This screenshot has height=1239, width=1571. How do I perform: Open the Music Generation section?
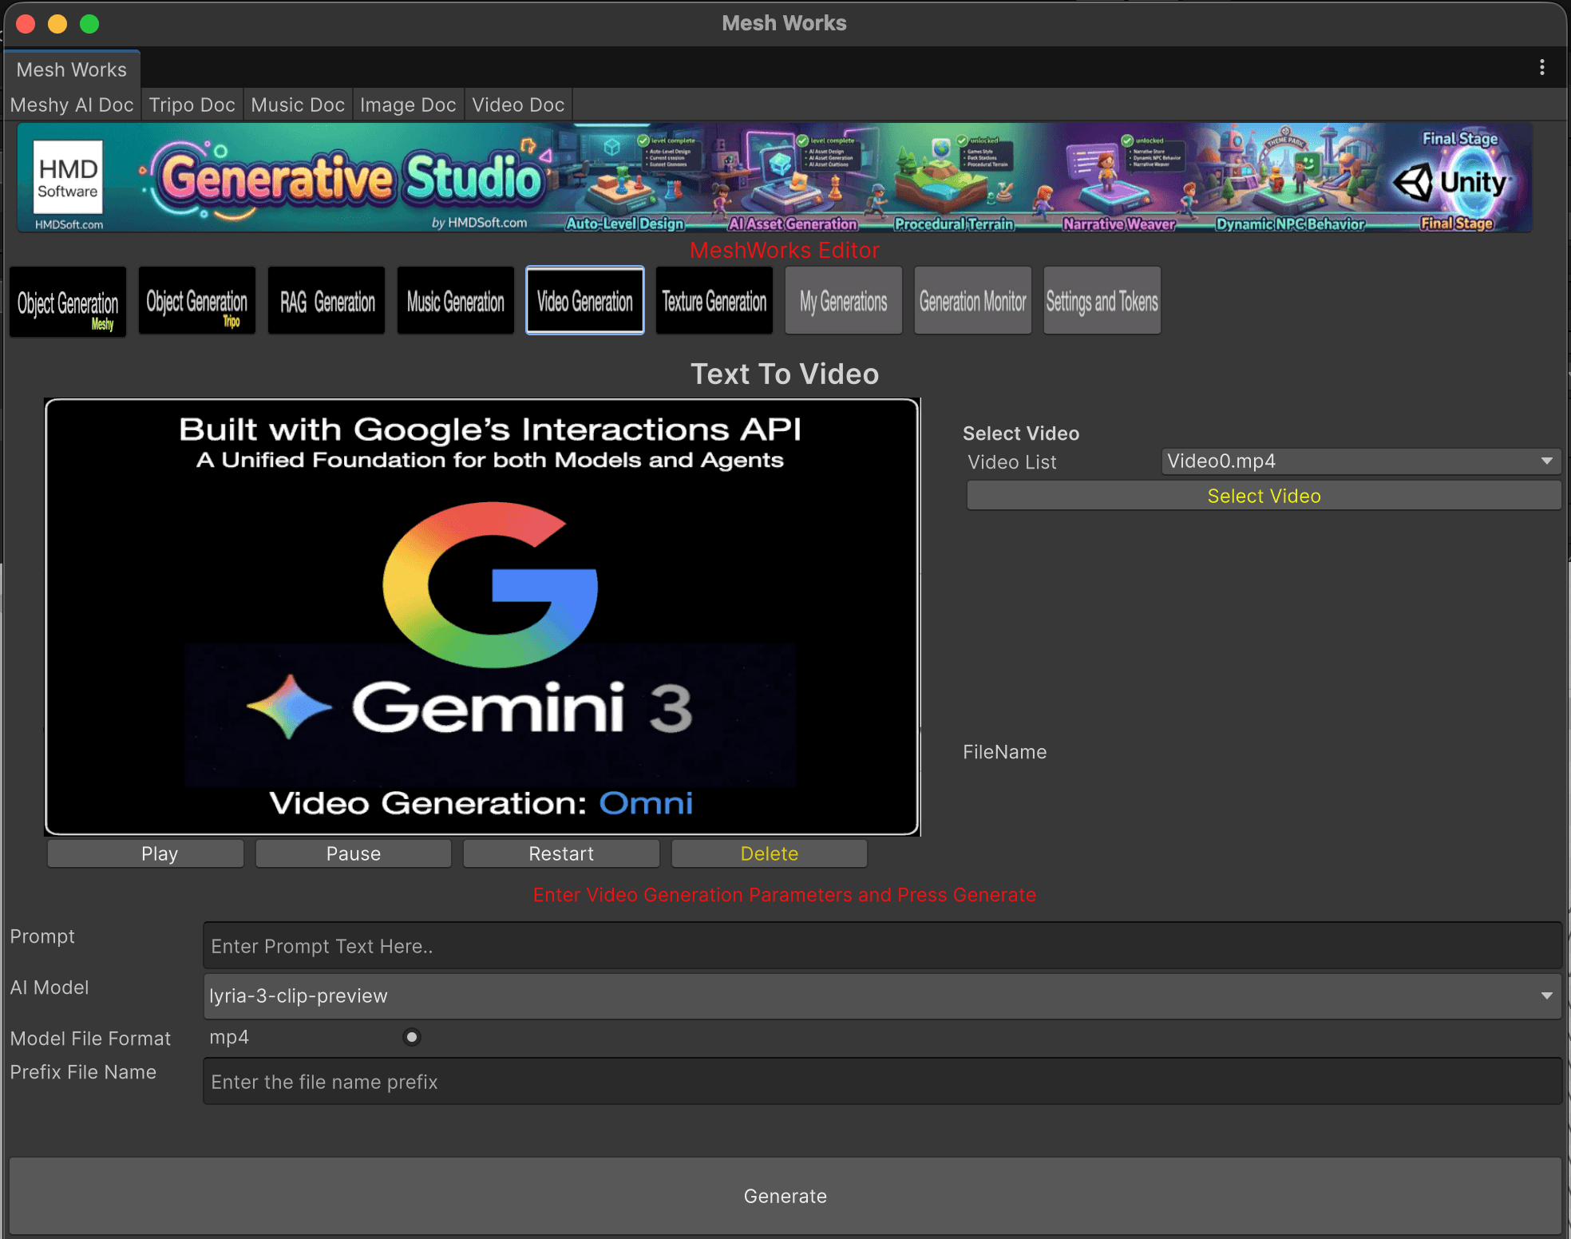point(456,301)
